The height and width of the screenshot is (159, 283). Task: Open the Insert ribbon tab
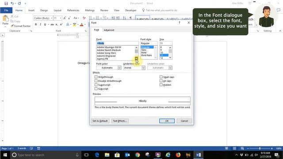[x=31, y=10]
